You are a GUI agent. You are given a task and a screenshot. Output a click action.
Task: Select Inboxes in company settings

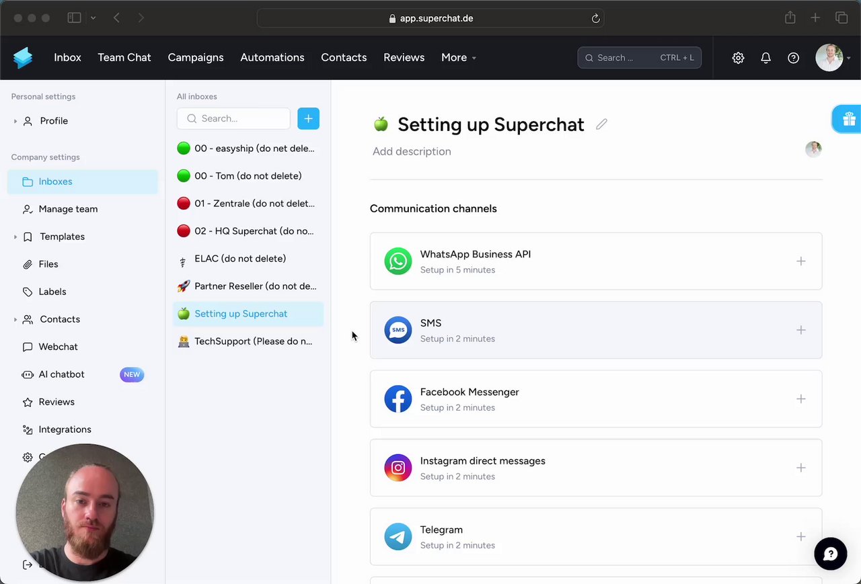click(83, 181)
